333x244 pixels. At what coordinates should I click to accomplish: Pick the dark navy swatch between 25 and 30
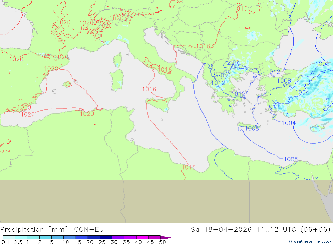(106, 237)
